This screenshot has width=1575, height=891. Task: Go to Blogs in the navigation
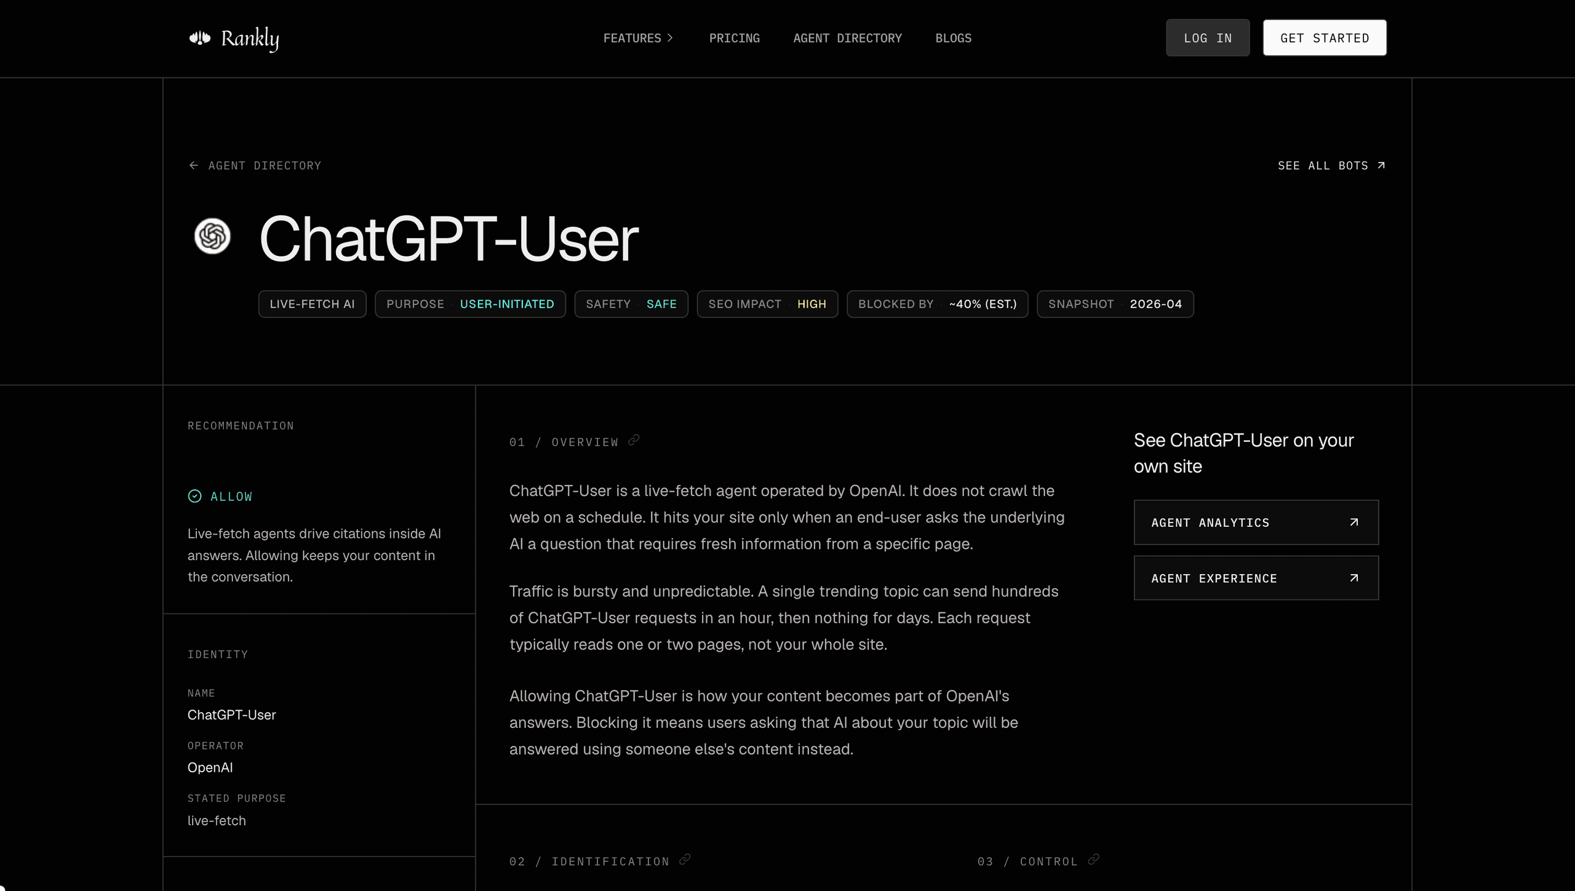(953, 38)
